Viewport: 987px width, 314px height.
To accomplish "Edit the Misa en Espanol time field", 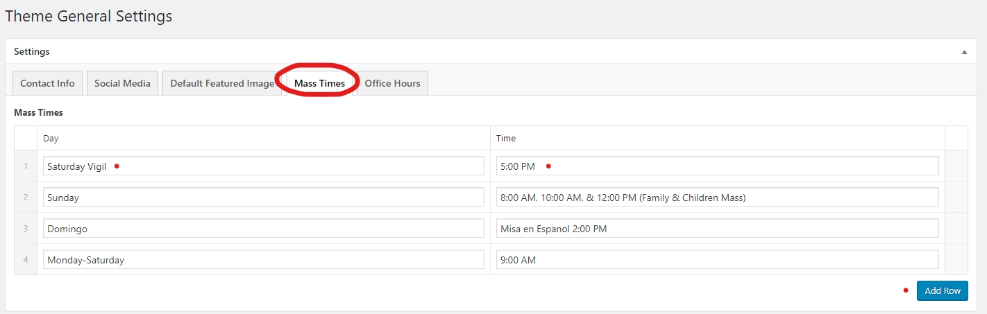I will click(717, 229).
